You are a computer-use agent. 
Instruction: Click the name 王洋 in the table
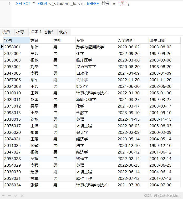tap(41, 126)
